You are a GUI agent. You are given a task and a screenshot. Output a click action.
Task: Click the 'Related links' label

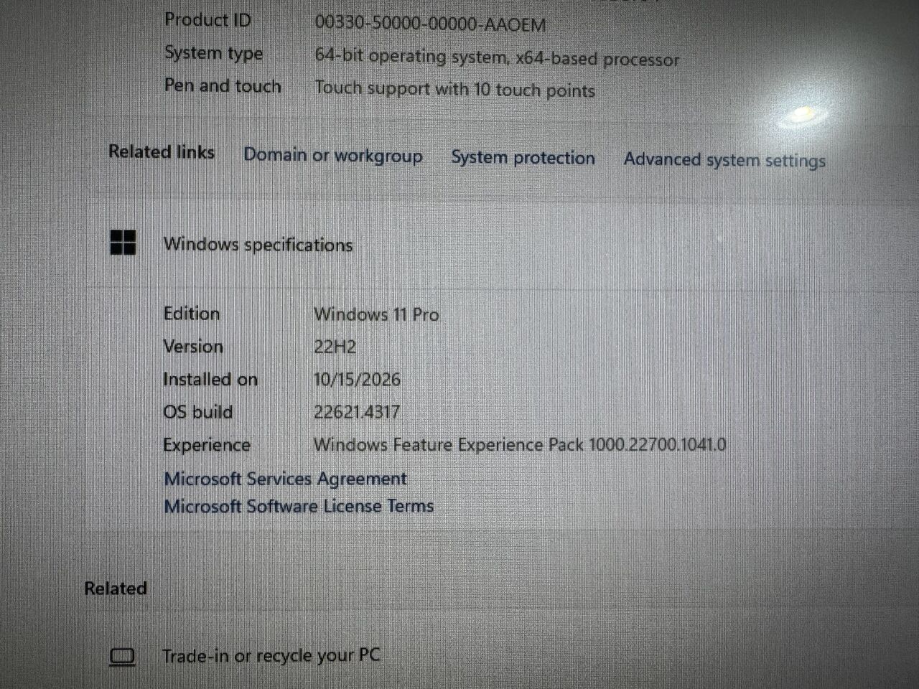click(x=162, y=152)
